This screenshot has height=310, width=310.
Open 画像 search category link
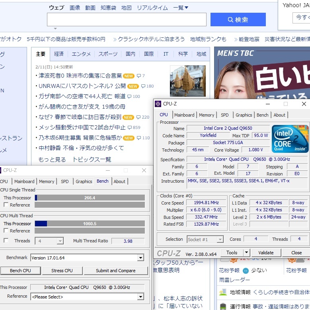(75, 8)
